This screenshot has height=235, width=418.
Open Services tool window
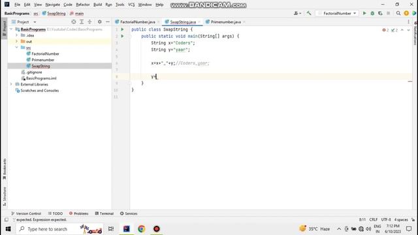coord(129,213)
